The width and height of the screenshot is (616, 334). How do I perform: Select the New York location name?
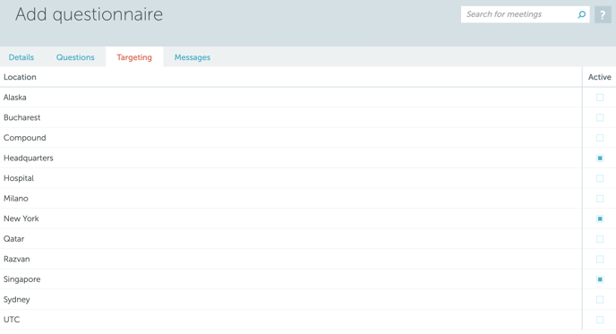[x=21, y=218]
